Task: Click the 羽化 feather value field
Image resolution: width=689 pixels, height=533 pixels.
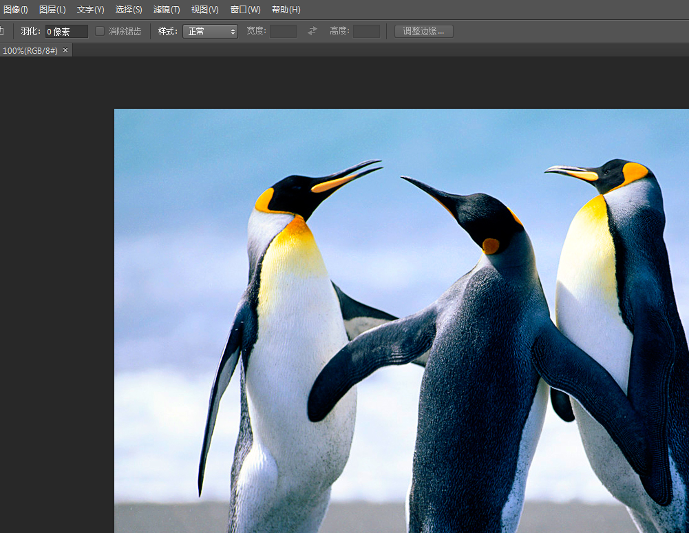Action: [67, 31]
